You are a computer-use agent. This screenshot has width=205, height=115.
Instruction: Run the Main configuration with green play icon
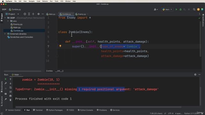point(176,9)
